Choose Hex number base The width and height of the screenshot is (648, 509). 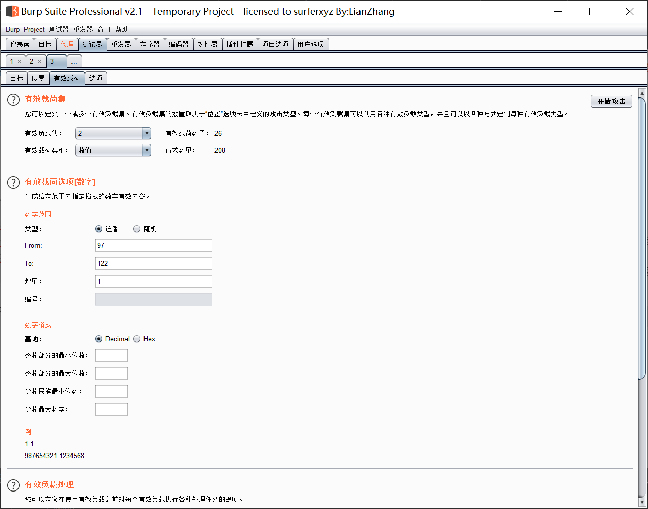(137, 339)
